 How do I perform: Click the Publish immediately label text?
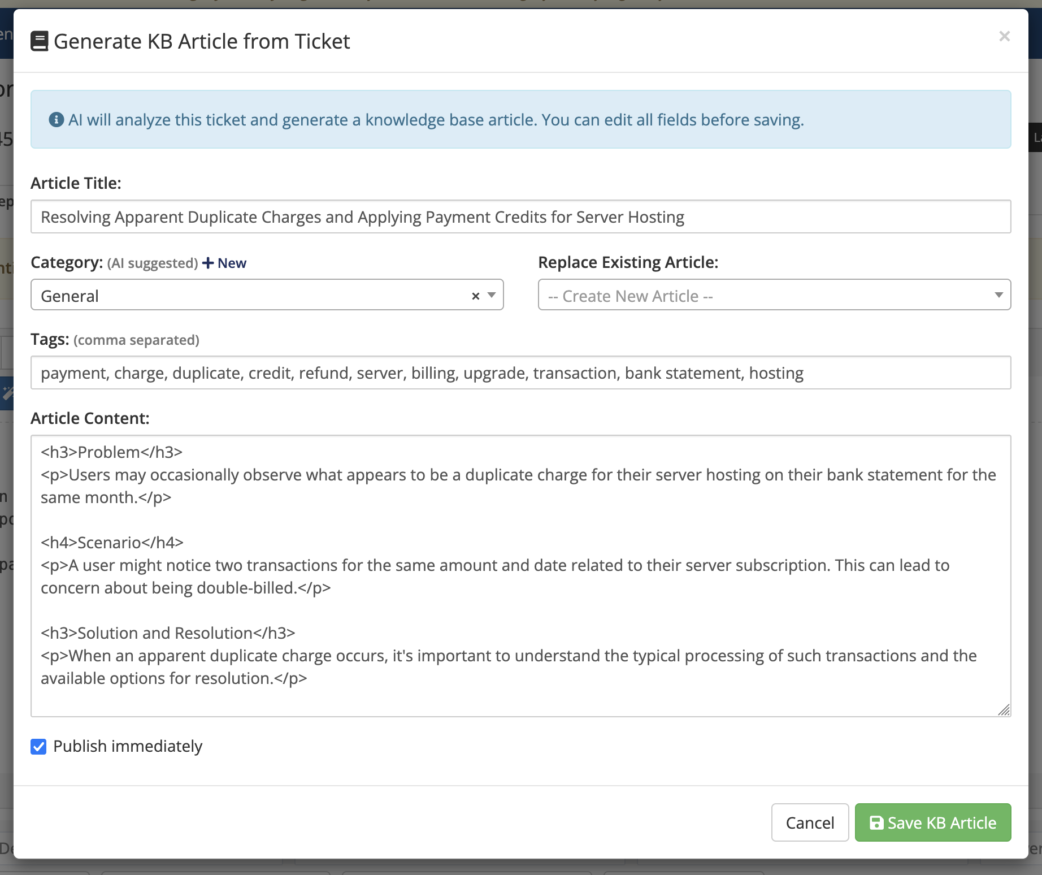[128, 747]
